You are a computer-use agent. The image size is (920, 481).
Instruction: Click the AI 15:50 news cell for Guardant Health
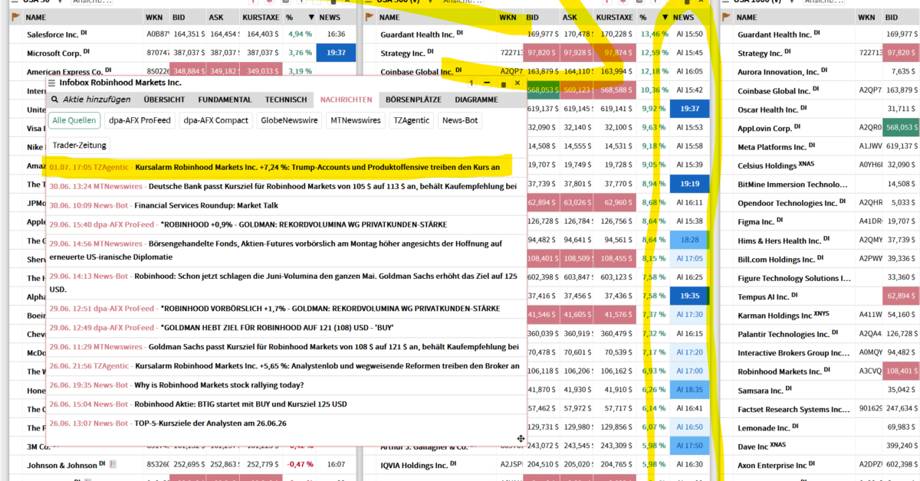(690, 34)
